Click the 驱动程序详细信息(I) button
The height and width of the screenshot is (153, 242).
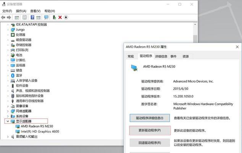[150, 118]
